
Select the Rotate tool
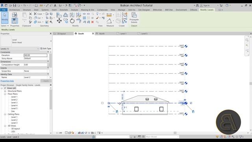[x=72, y=21]
